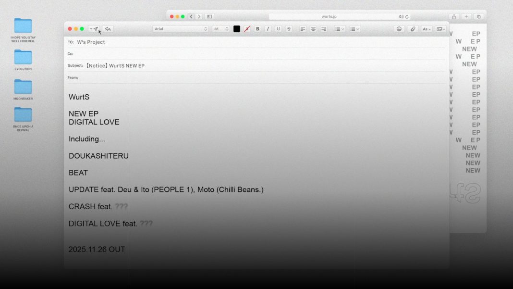Click the photo browser icon in mail toolbar
Image resolution: width=513 pixels, height=289 pixels.
coord(440,29)
